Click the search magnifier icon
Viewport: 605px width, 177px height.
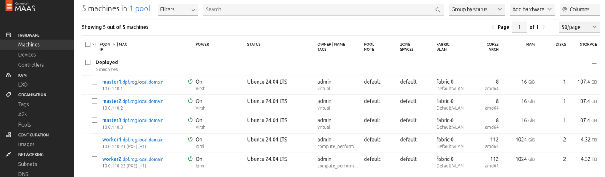click(x=438, y=10)
